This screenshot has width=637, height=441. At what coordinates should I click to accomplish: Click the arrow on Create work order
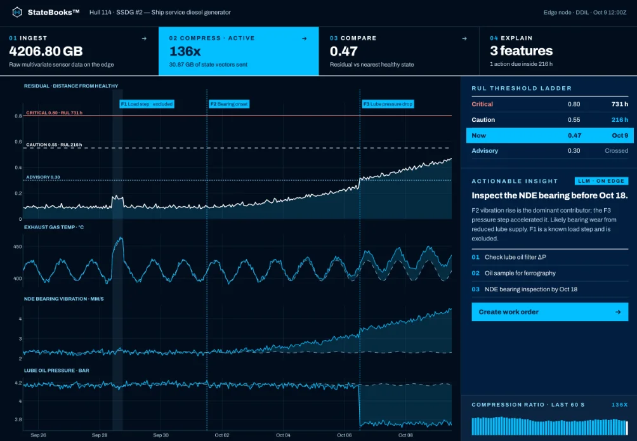tap(618, 312)
